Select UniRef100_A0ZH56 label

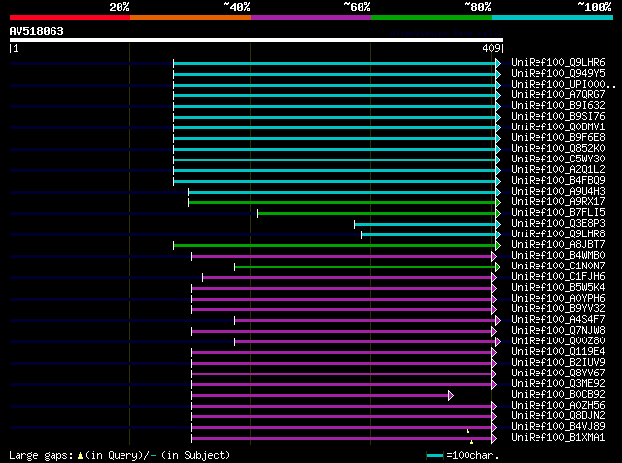click(558, 406)
